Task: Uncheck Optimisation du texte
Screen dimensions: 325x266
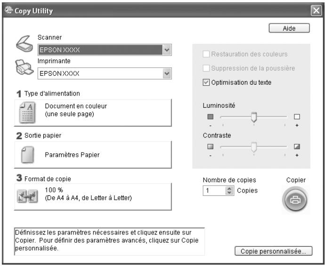Action: pyautogui.click(x=206, y=82)
